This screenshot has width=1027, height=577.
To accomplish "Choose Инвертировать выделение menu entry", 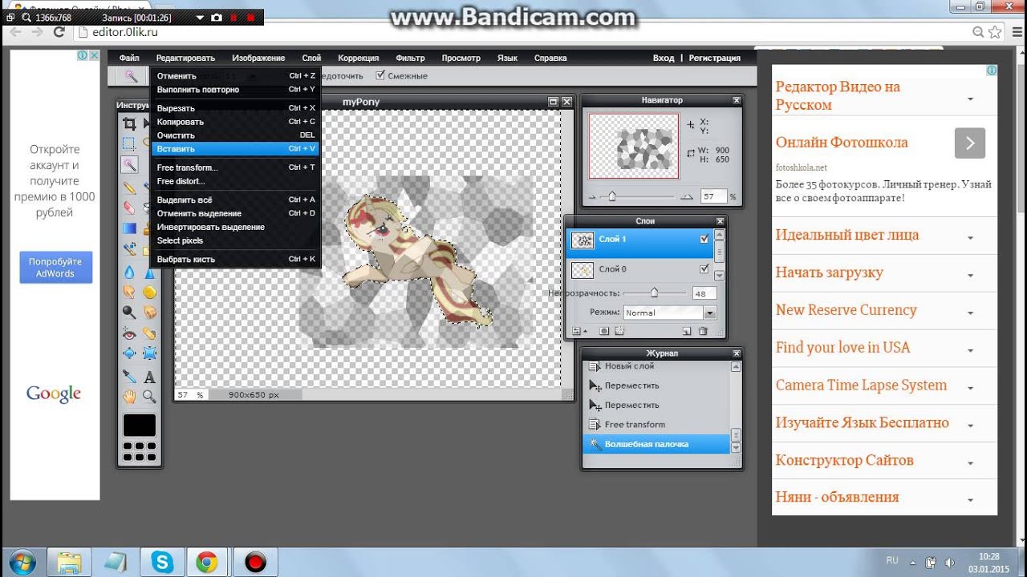I will tap(235, 227).
